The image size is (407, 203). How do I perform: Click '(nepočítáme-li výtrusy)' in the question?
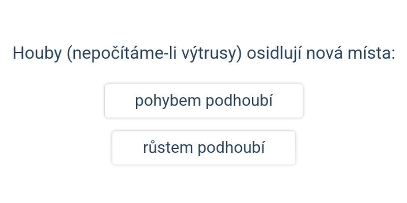click(153, 53)
